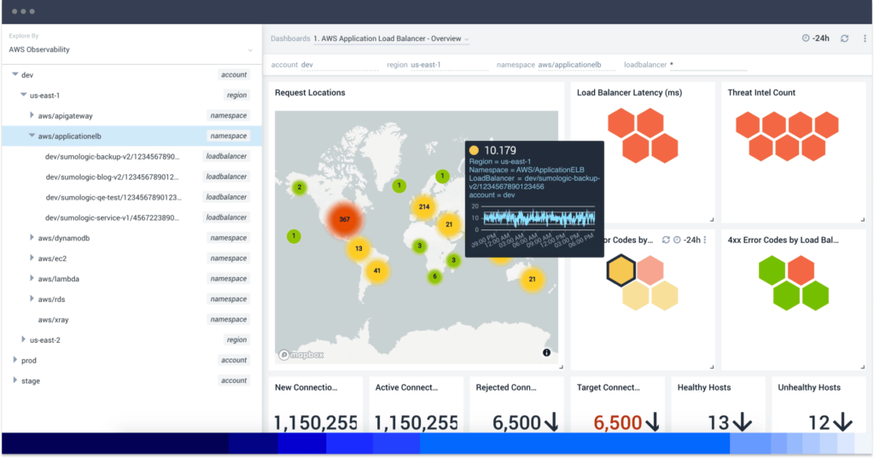Click Load Balancer Latency (ms) title
Viewport: 874px width, 458px height.
click(629, 92)
